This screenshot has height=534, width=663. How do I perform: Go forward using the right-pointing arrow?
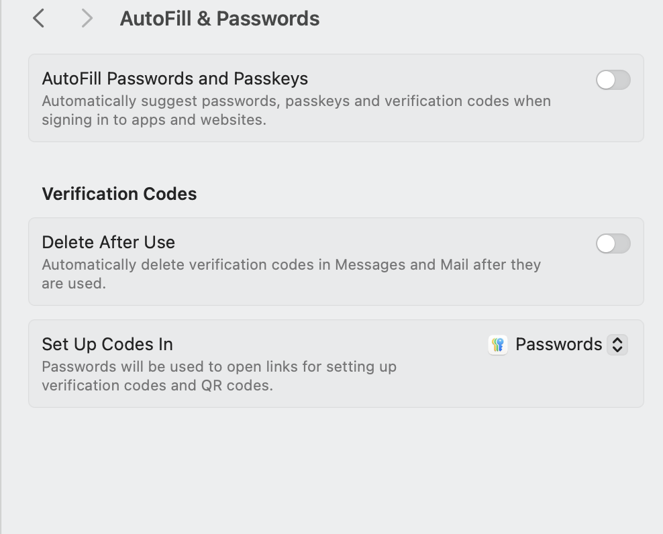(x=86, y=18)
